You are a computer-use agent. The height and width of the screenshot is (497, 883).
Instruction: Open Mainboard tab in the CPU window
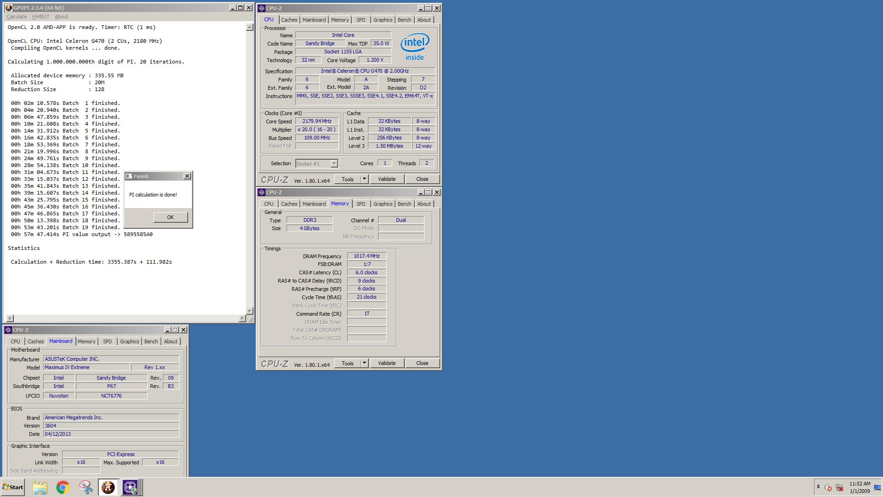[x=314, y=20]
